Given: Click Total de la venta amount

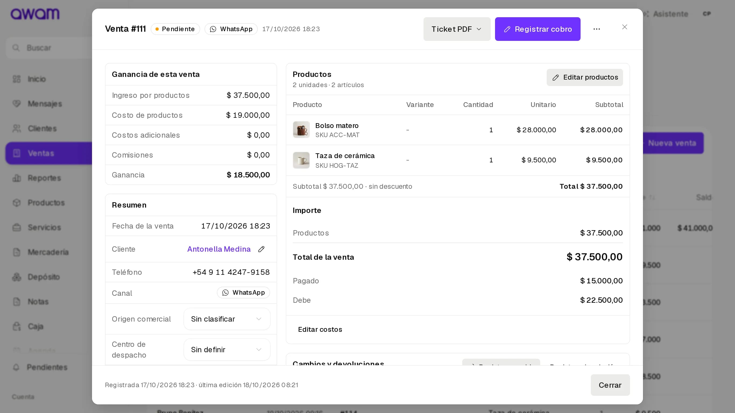Looking at the screenshot, I should 594,257.
